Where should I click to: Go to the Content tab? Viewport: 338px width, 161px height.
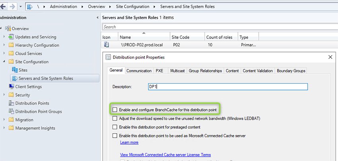232,71
